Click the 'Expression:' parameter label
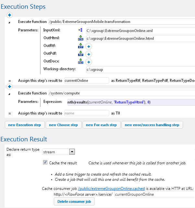The width and height of the screenshot is (195, 208). coord(53,102)
